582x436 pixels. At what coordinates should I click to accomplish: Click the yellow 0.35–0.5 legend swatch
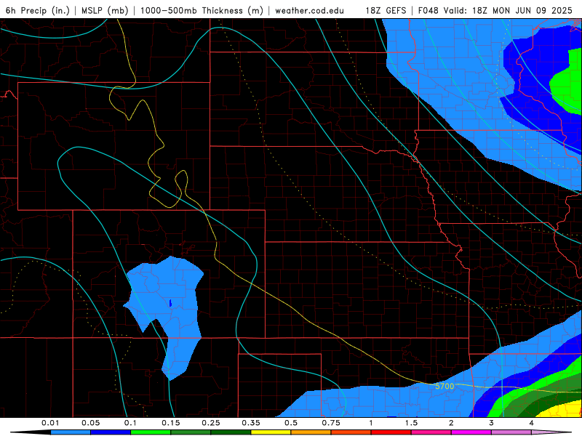(x=271, y=432)
